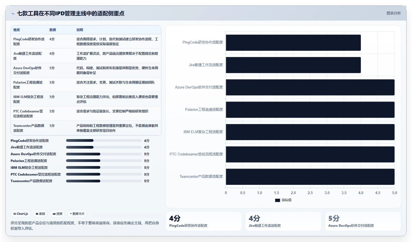Click description starting 工作流扩展灵活
Image resolution: width=412 pixels, height=242 pixels.
(x=117, y=56)
